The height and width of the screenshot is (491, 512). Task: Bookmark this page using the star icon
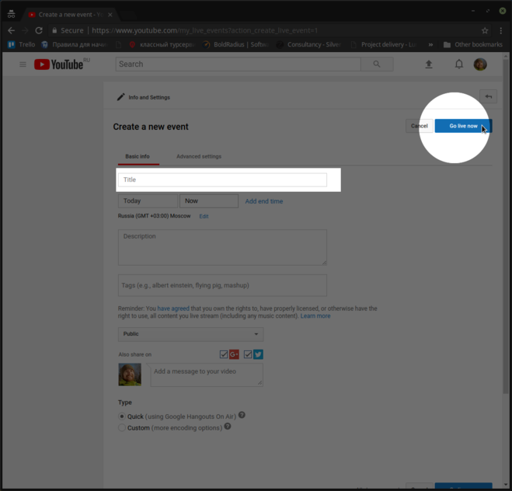point(485,30)
